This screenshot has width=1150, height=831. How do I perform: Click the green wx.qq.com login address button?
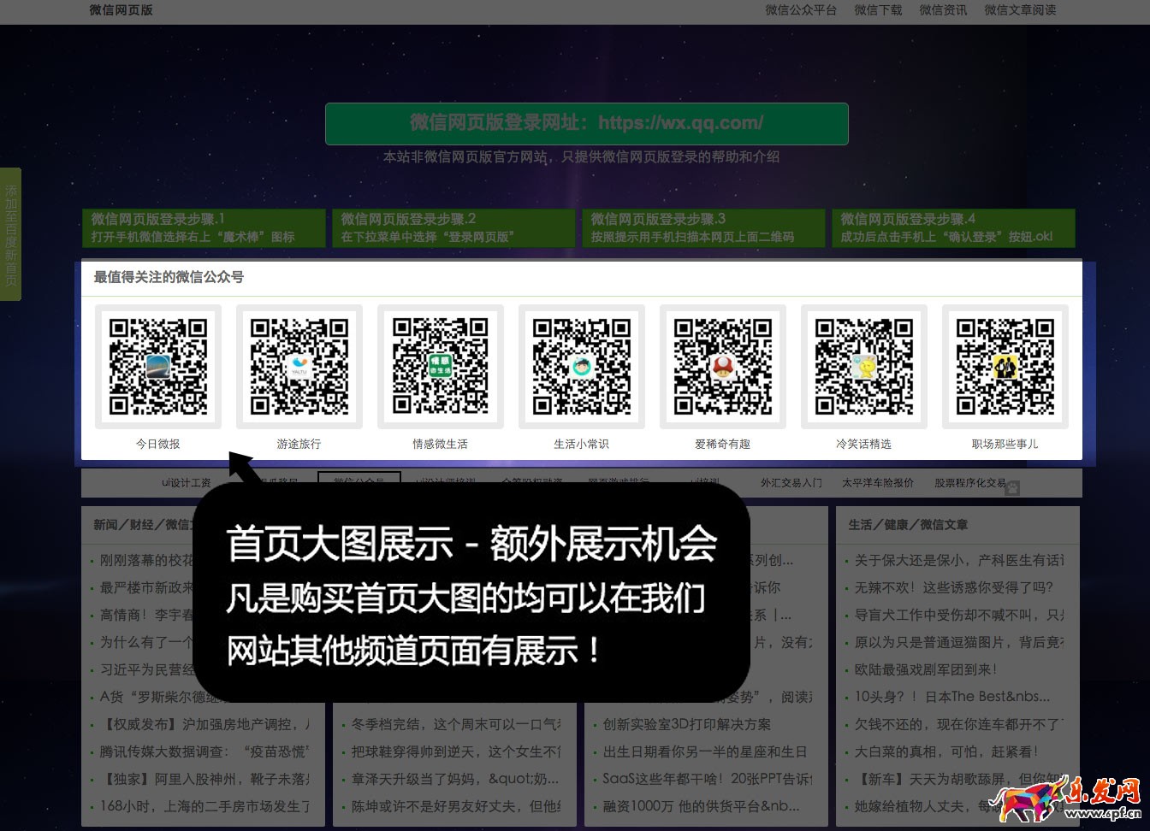pyautogui.click(x=586, y=123)
